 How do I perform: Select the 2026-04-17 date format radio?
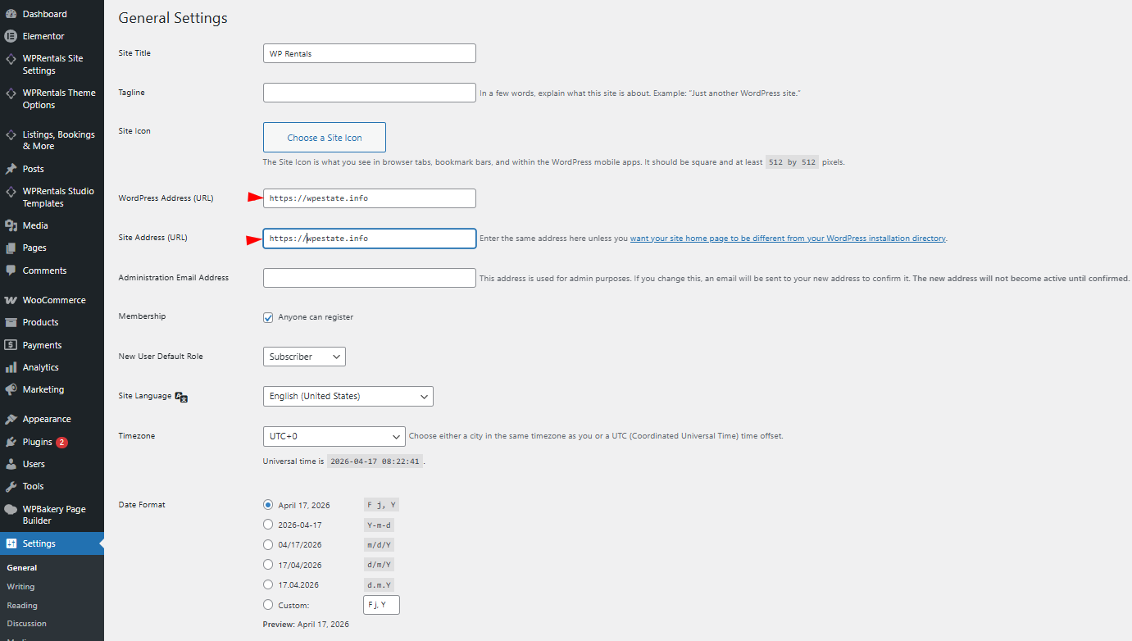pos(268,525)
